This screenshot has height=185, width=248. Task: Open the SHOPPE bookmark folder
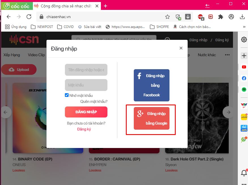coord(159,27)
